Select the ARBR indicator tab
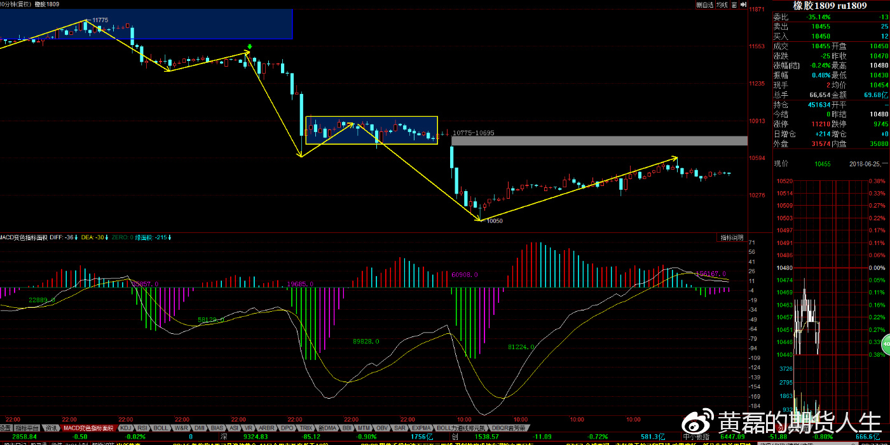 click(x=266, y=428)
